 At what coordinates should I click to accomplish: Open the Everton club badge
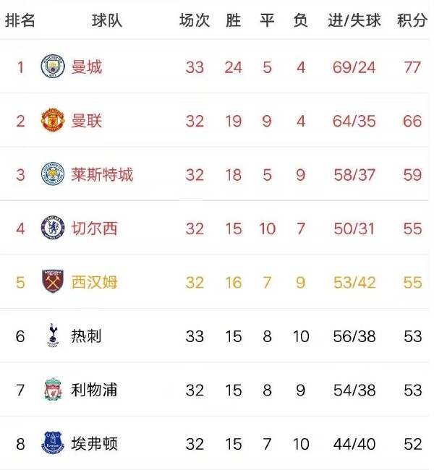pyautogui.click(x=53, y=443)
